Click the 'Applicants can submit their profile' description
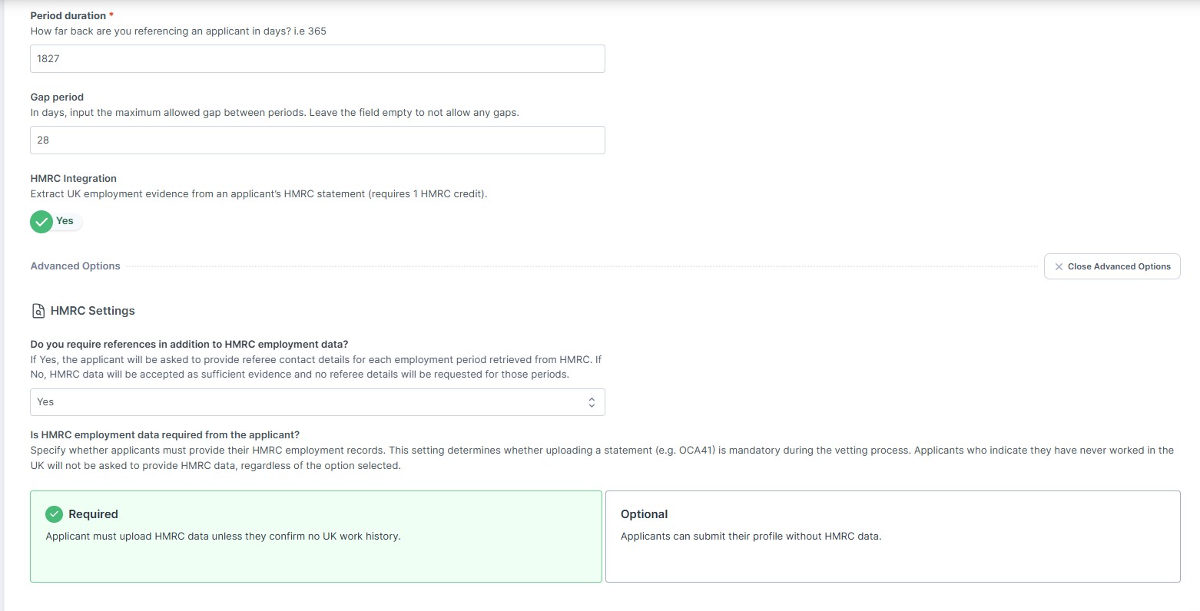Viewport: 1200px width, 611px height. [751, 537]
